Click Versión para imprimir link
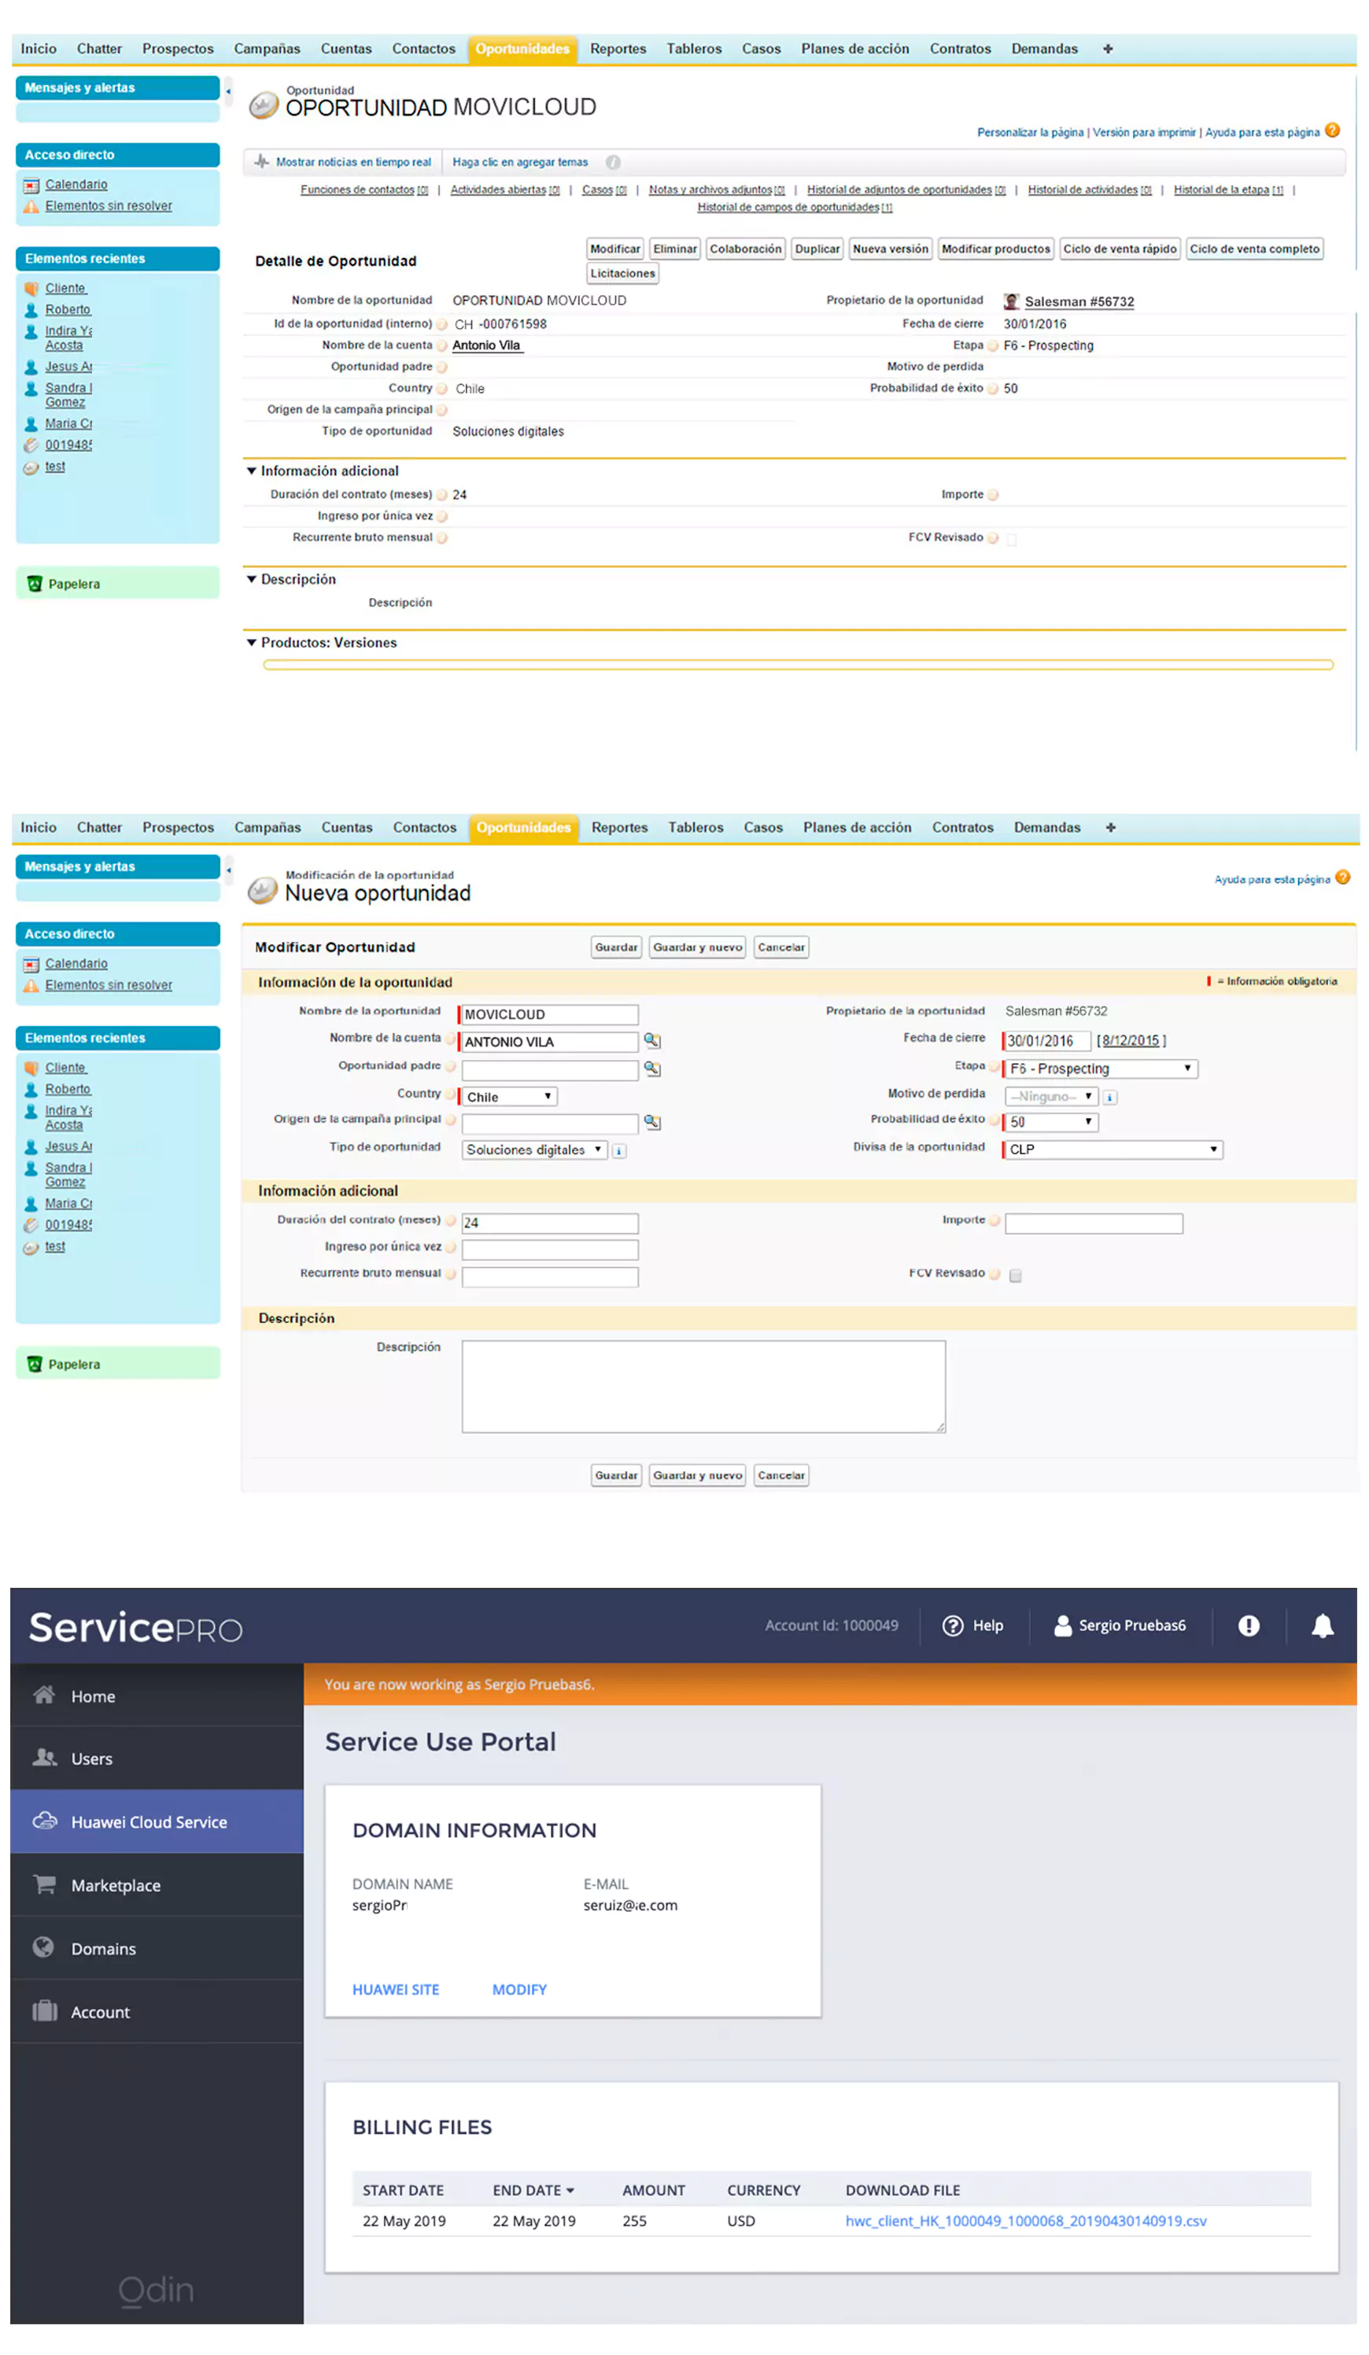The height and width of the screenshot is (2355, 1369). (1144, 131)
